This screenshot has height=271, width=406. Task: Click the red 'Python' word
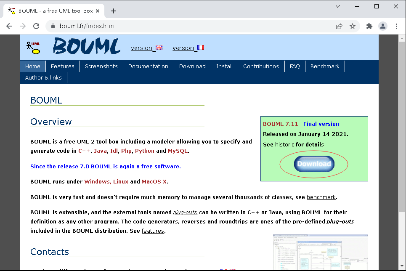tap(145, 151)
